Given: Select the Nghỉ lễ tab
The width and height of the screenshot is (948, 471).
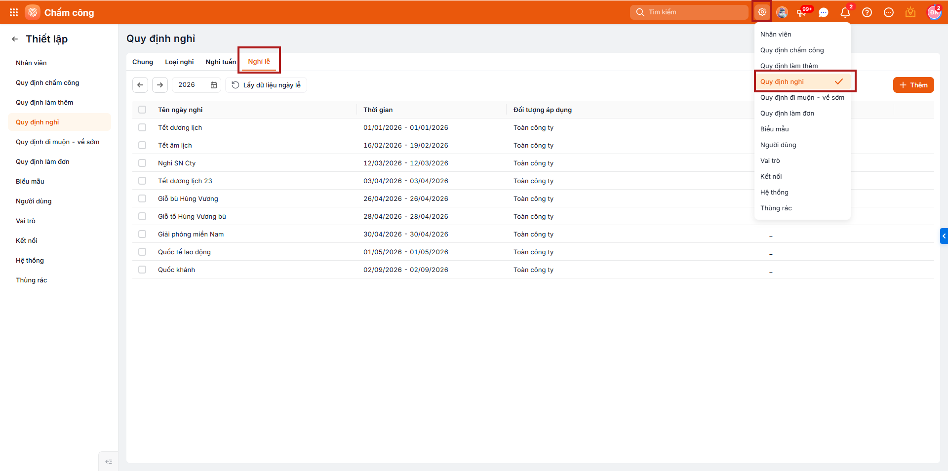Looking at the screenshot, I should (259, 62).
